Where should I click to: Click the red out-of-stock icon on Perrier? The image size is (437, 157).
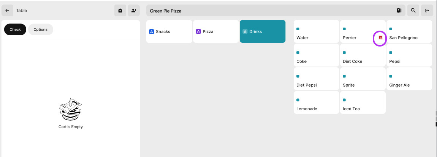[380, 37]
